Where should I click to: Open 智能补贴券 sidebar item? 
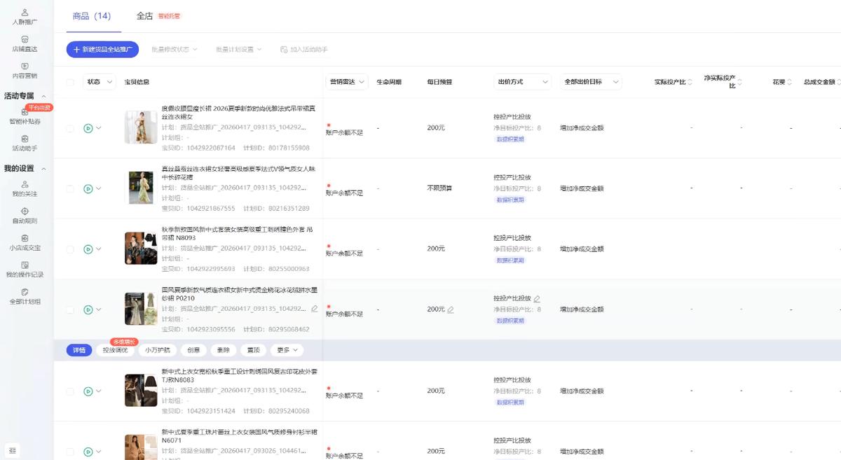[25, 117]
